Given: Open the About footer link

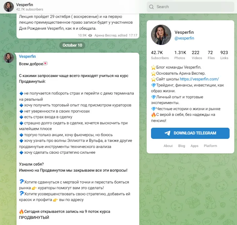Looking at the screenshot, I should coord(168,146).
